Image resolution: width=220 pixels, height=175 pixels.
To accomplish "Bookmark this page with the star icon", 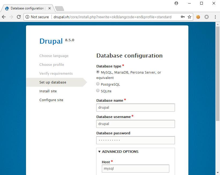I will [189, 17].
